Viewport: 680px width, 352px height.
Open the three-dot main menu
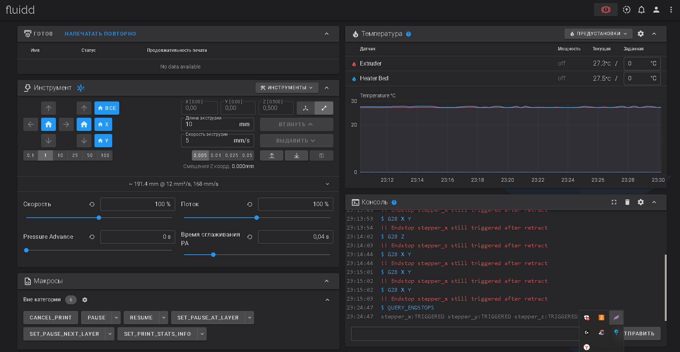click(671, 10)
